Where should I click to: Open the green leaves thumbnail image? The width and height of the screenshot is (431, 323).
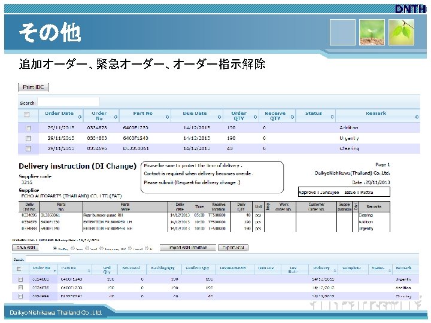[x=401, y=32]
